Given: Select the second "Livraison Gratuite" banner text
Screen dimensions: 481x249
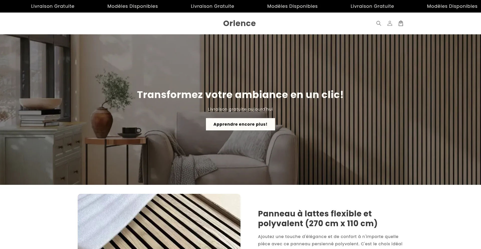Looking at the screenshot, I should click(212, 6).
